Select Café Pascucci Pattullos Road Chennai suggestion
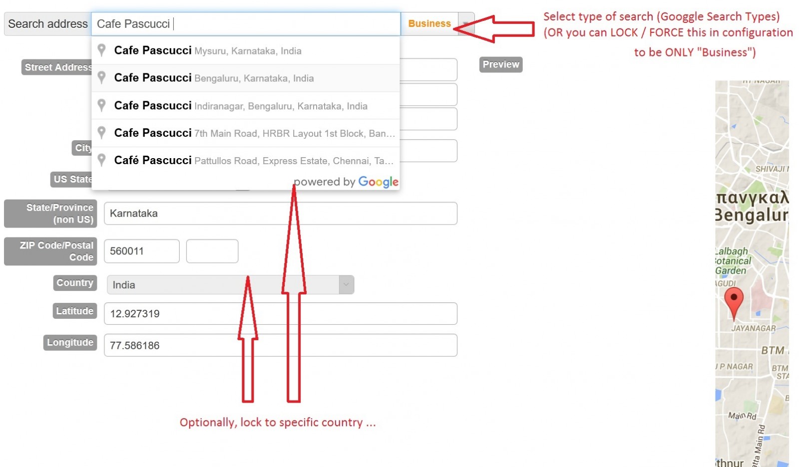Screen dimensions: 799x467 tap(246, 161)
